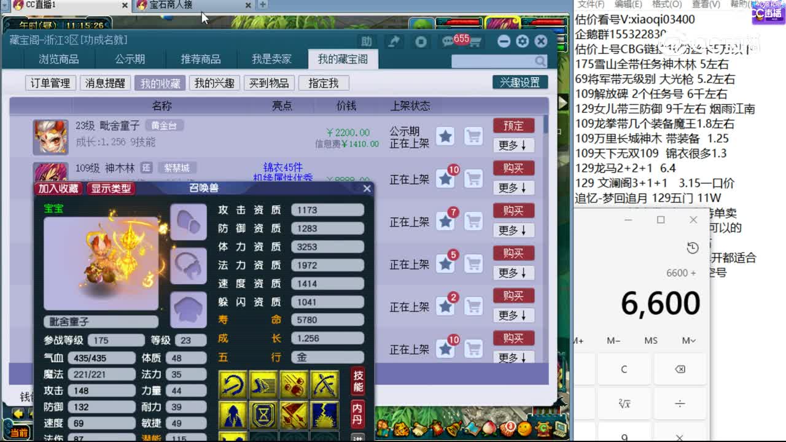Click 加入收藏 in the summoned pet window
This screenshot has height=442, width=786.
[x=58, y=188]
